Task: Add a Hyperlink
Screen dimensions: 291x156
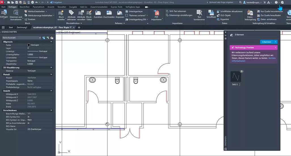Action: point(223,19)
